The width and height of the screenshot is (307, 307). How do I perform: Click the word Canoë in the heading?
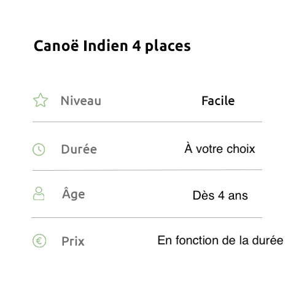[56, 45]
